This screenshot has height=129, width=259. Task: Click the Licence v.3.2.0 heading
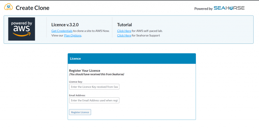tap(65, 25)
